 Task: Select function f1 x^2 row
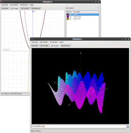[x=82, y=15]
